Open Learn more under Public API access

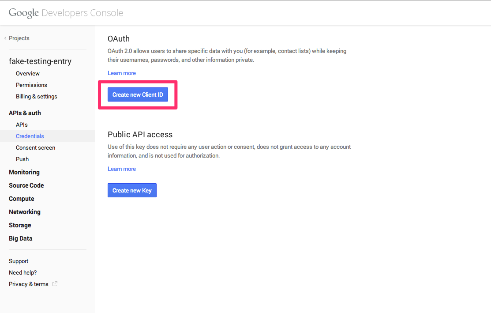(x=122, y=169)
